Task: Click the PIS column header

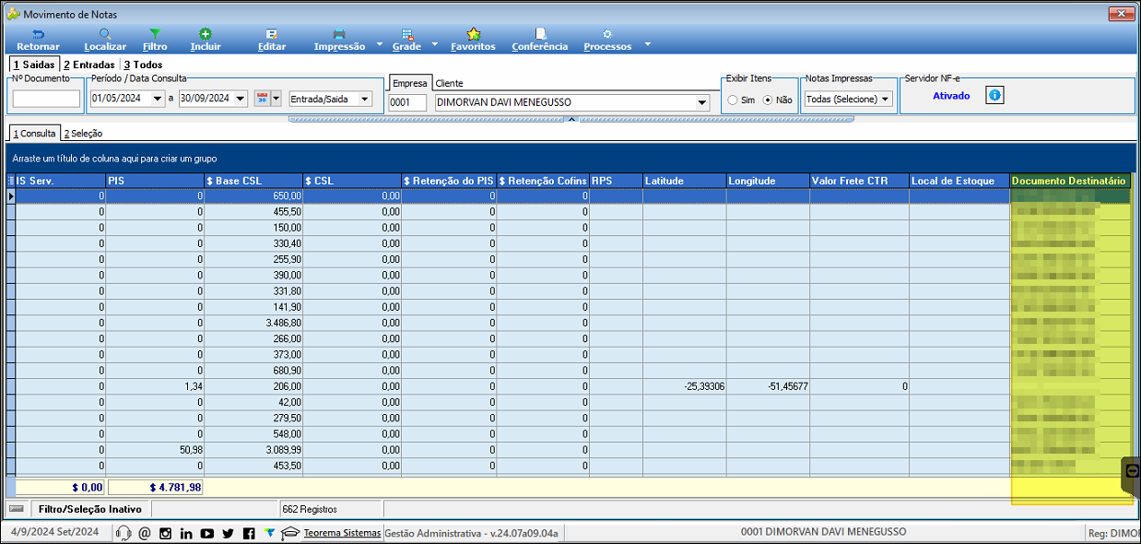Action: [154, 181]
